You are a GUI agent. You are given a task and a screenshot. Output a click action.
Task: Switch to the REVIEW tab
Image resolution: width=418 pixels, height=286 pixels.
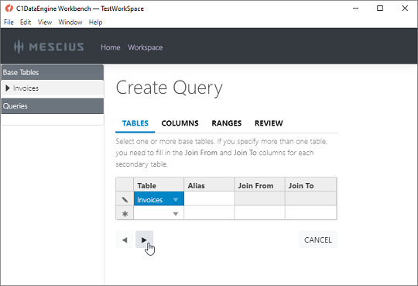click(x=269, y=123)
